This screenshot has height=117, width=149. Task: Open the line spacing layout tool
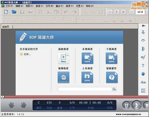(x=143, y=90)
